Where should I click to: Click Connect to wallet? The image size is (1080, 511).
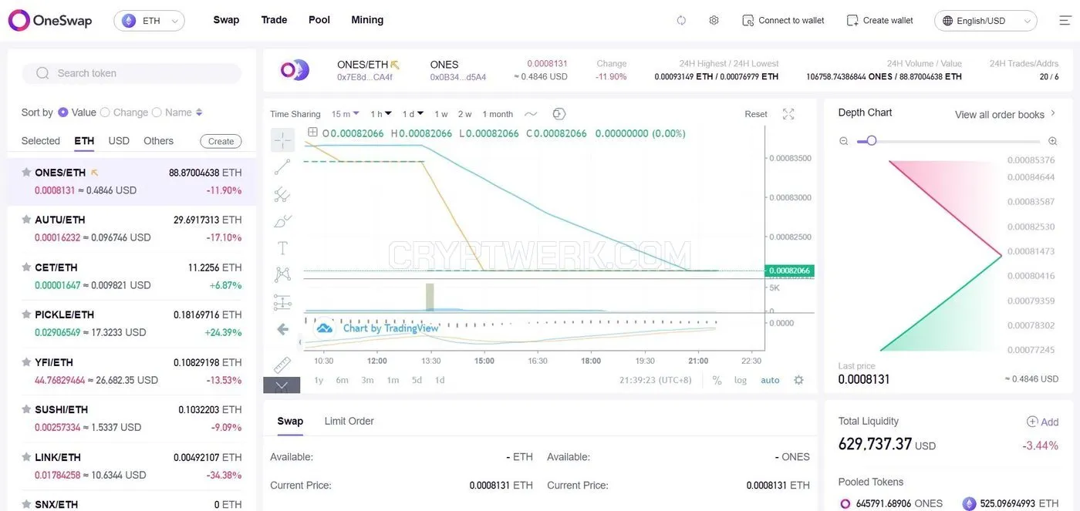click(783, 20)
